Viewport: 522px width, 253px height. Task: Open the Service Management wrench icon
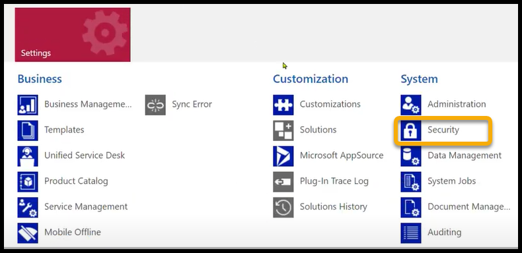pyautogui.click(x=28, y=207)
